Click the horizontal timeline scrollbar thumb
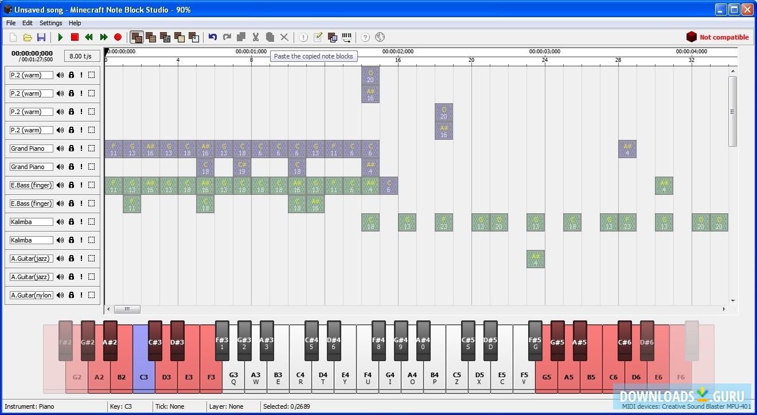The height and width of the screenshot is (415, 757). click(x=127, y=309)
